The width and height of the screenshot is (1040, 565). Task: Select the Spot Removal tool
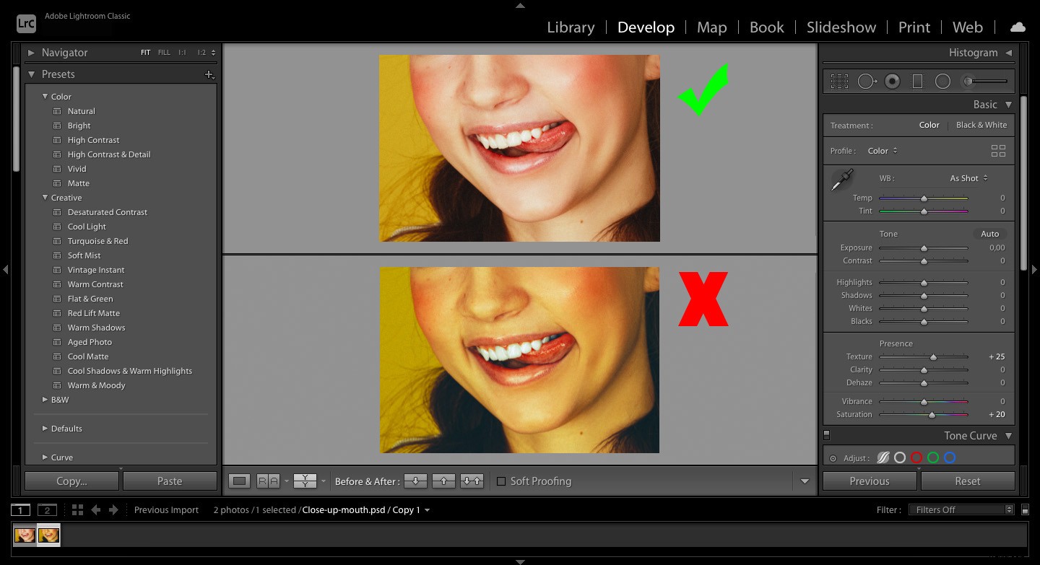(867, 81)
